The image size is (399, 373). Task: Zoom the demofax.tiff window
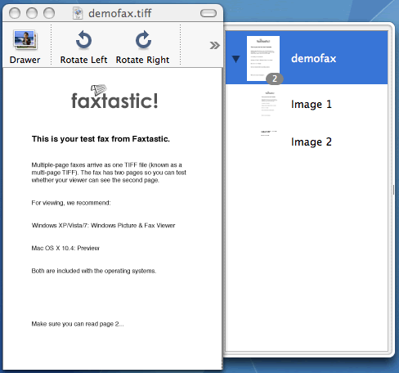pyautogui.click(x=49, y=13)
